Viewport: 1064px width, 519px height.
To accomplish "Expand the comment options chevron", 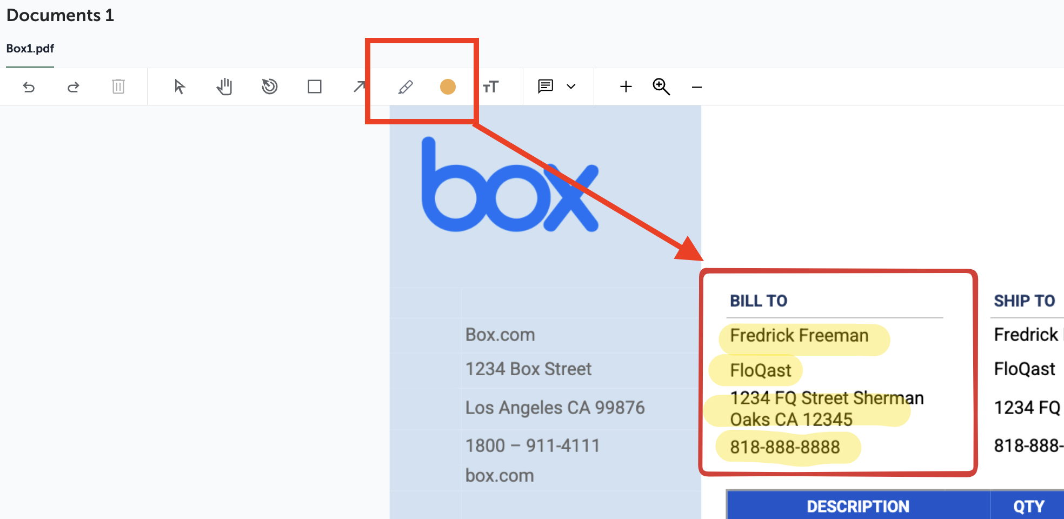I will click(571, 86).
